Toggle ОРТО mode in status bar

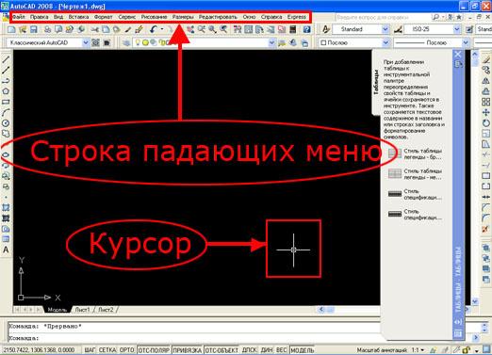[126, 350]
